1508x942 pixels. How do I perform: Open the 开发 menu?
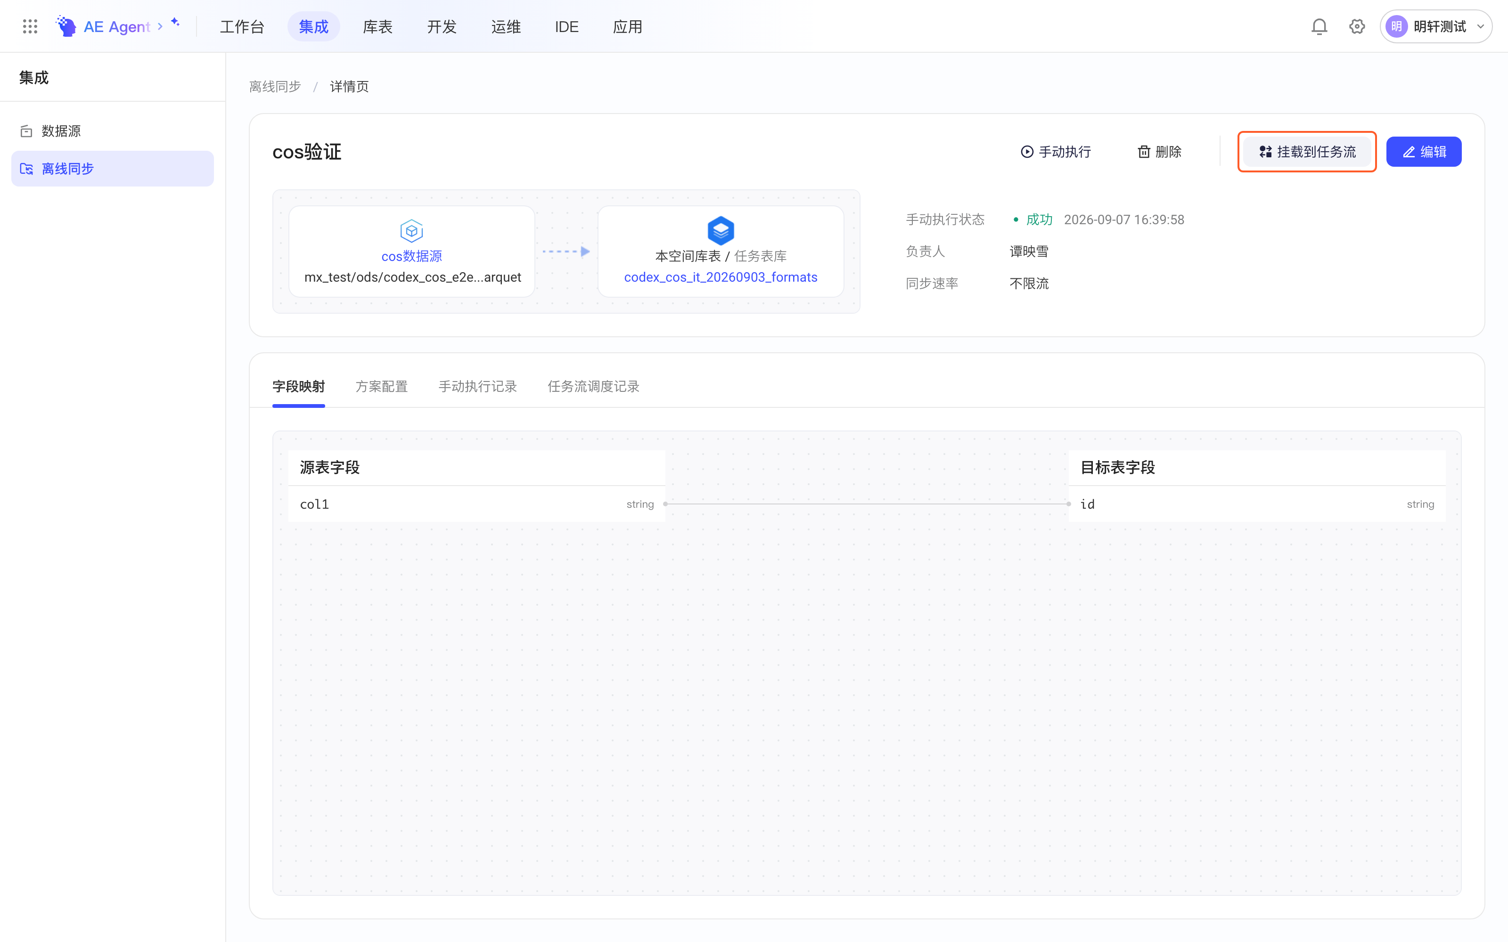442,26
